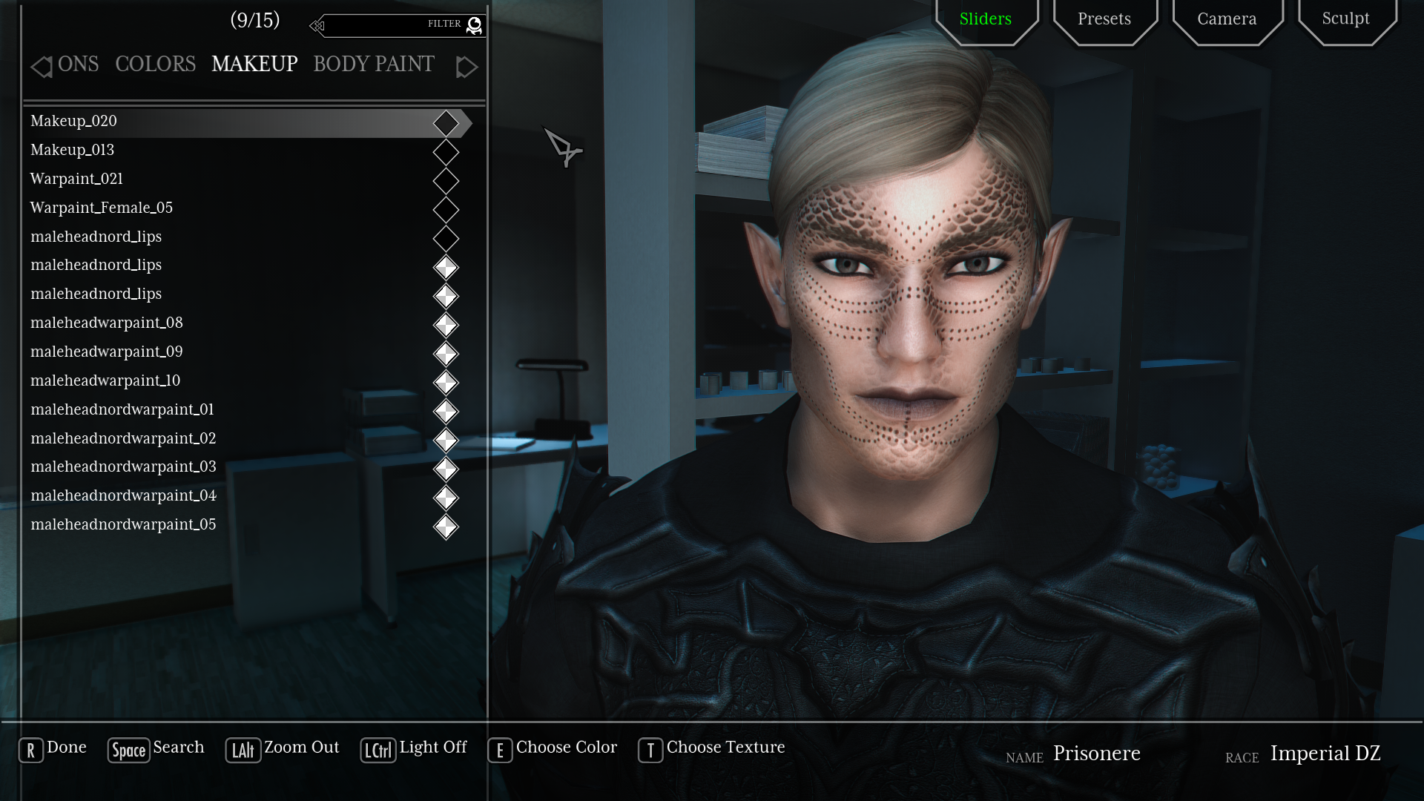This screenshot has height=801, width=1424.
Task: Click filled diamond beside maleheadwarpaint_08
Action: pyautogui.click(x=446, y=325)
